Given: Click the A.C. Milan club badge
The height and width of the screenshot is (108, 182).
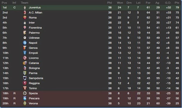Looking at the screenshot, I should 25,13.
